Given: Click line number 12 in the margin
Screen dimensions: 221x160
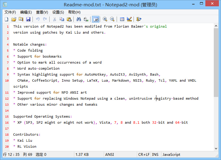Looking at the screenshot, I should click(7, 99).
